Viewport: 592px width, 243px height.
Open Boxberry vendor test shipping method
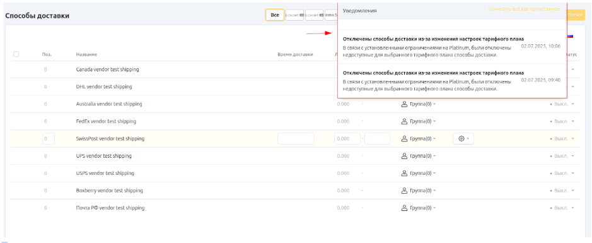coord(109,191)
